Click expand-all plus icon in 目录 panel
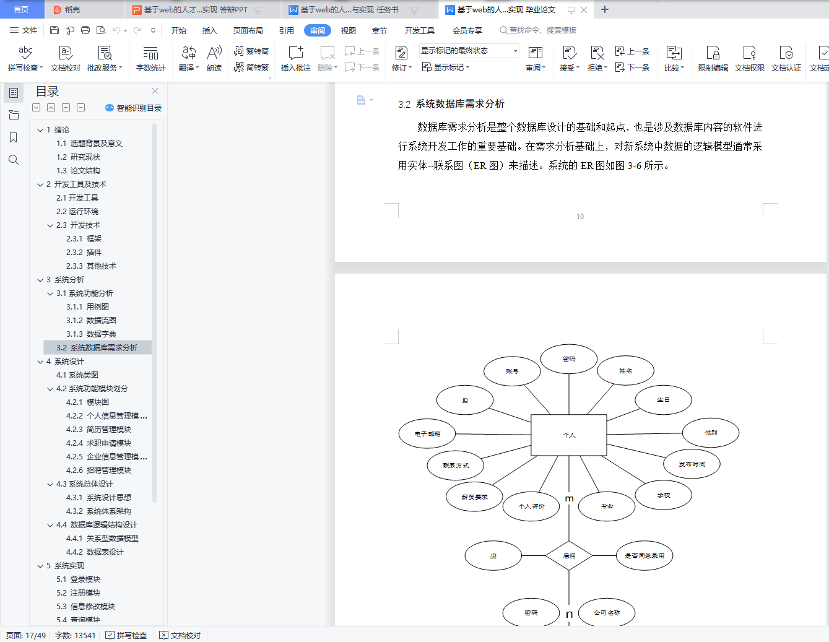The width and height of the screenshot is (829, 642). [x=66, y=108]
